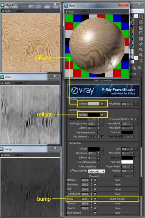
Task: Click the Sample Type sphere icon
Action: [x=141, y=17]
